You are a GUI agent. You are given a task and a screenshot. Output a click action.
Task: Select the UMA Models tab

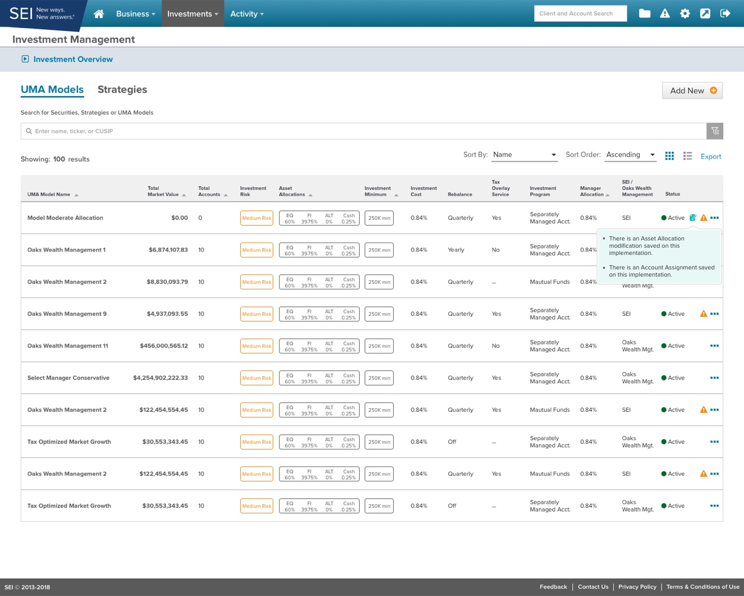coord(52,90)
